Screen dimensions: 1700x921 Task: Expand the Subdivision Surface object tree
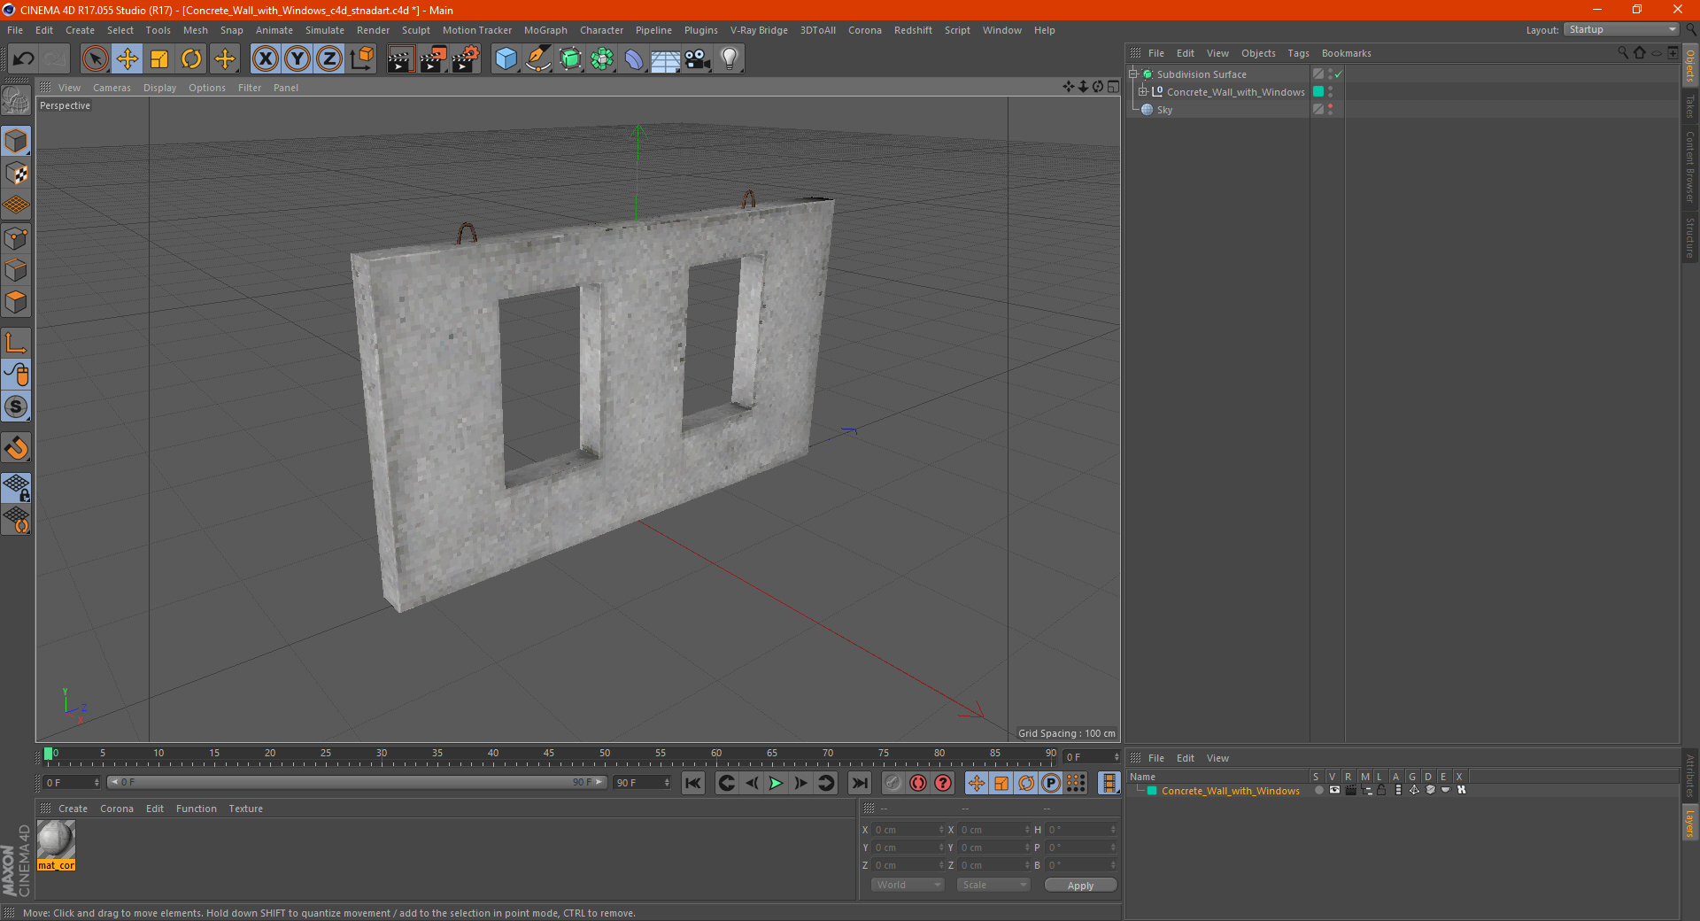[x=1132, y=74]
